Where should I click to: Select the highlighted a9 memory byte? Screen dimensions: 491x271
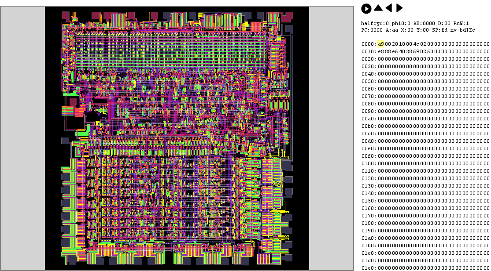point(381,44)
